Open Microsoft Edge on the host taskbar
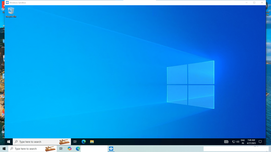The width and height of the screenshot is (271, 152). pyautogui.click(x=78, y=149)
